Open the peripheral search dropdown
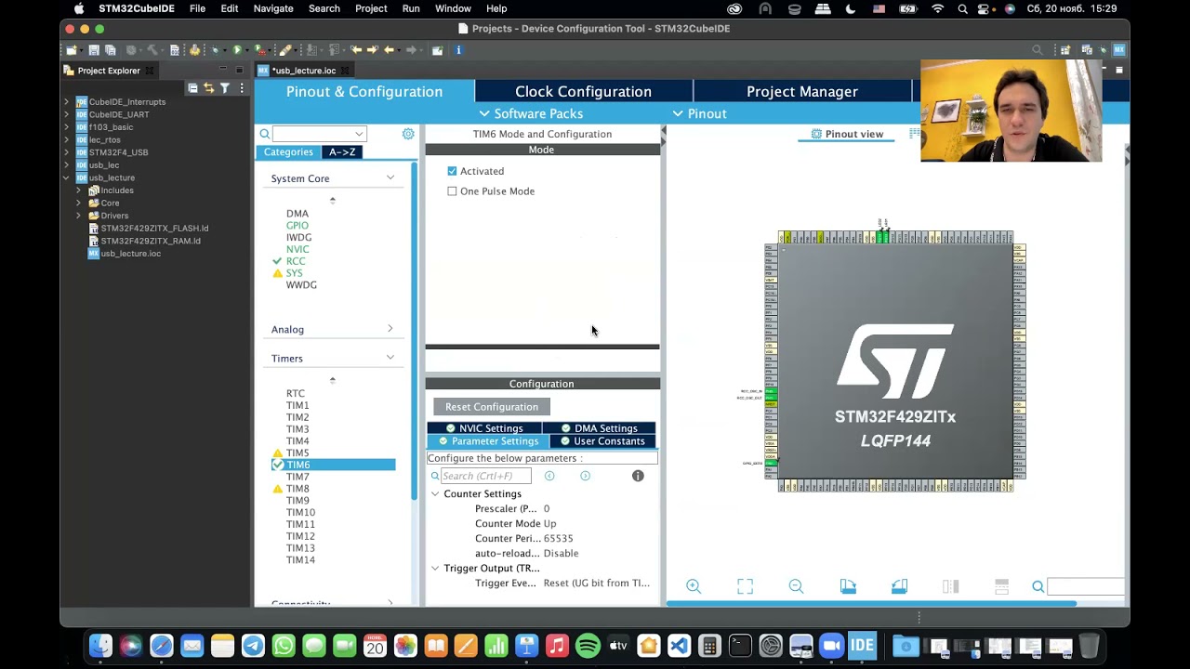This screenshot has height=669, width=1190. pyautogui.click(x=359, y=134)
